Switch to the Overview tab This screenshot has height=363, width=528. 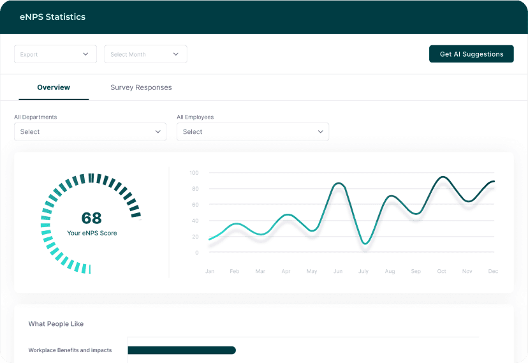(54, 87)
